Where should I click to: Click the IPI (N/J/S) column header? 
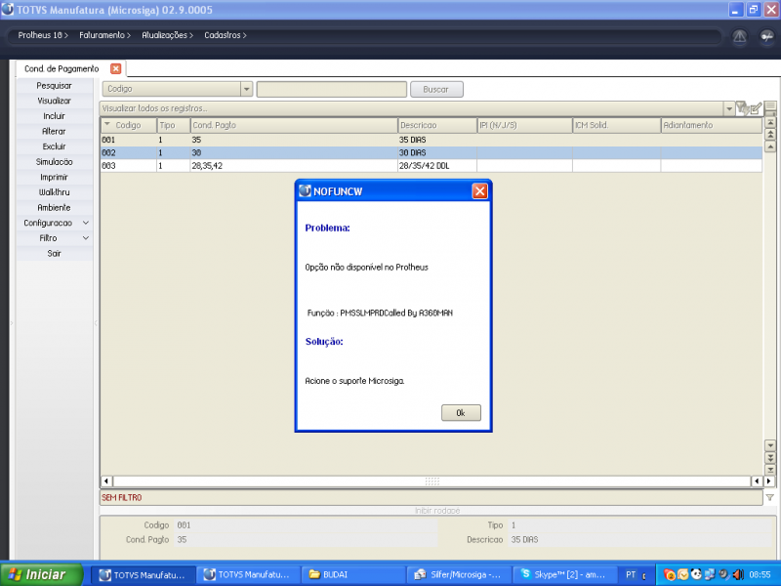tap(524, 125)
